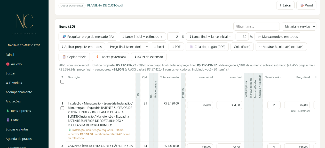325x148 pixels.
Task: Click Marca/modelo em todos button
Action: [278, 37]
